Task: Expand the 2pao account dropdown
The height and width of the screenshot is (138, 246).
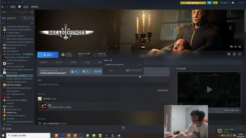Action: [226, 3]
